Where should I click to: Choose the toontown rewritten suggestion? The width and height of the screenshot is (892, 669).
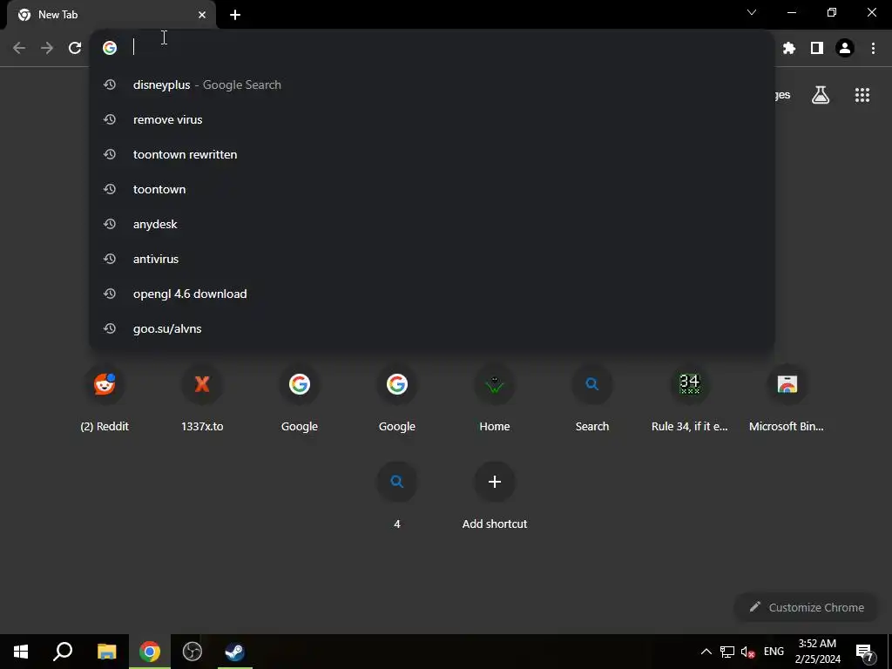coord(432,154)
